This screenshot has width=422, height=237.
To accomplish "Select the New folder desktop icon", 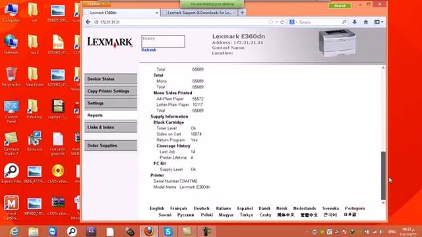I will point(34,77).
